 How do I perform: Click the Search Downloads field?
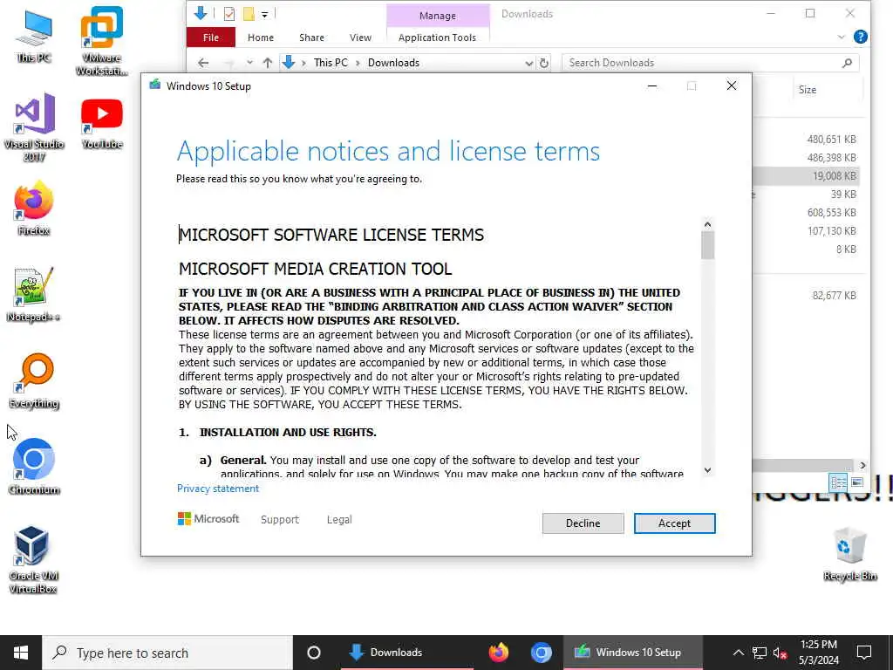point(710,63)
